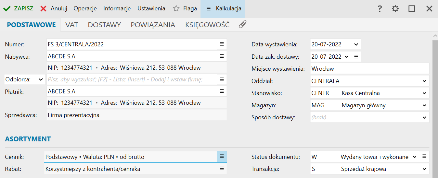Open the Cennik list menu icon

(x=222, y=157)
